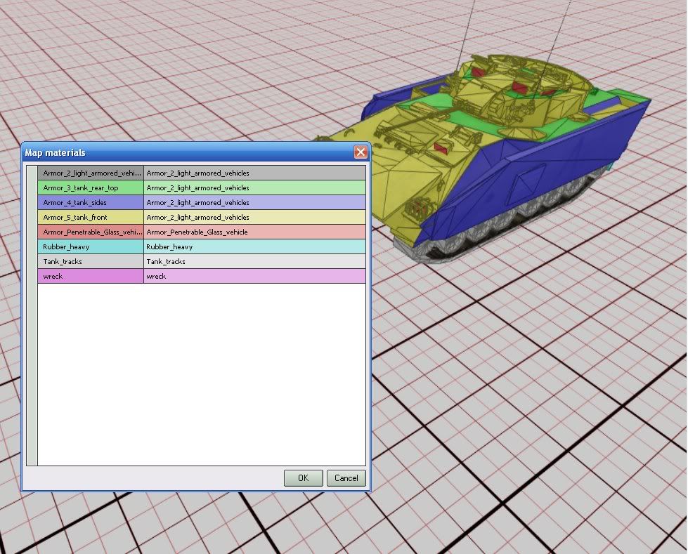Select the gray Armor_2_light_armored source cell in left column
This screenshot has width=688, height=554.
(91, 173)
